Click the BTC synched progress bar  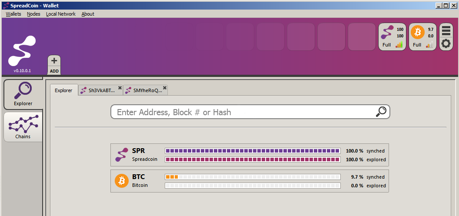pos(253,177)
